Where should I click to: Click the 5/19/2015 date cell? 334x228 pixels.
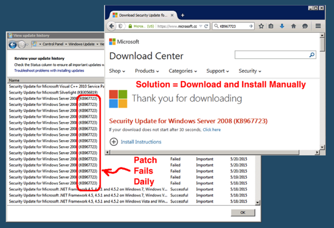coord(239,177)
